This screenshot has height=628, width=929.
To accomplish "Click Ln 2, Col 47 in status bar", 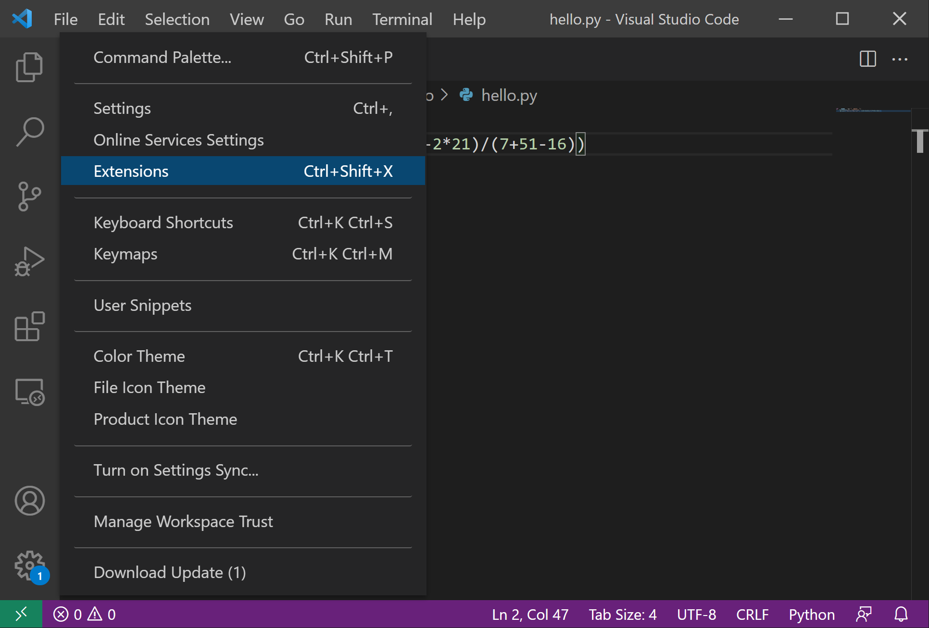I will click(x=530, y=614).
